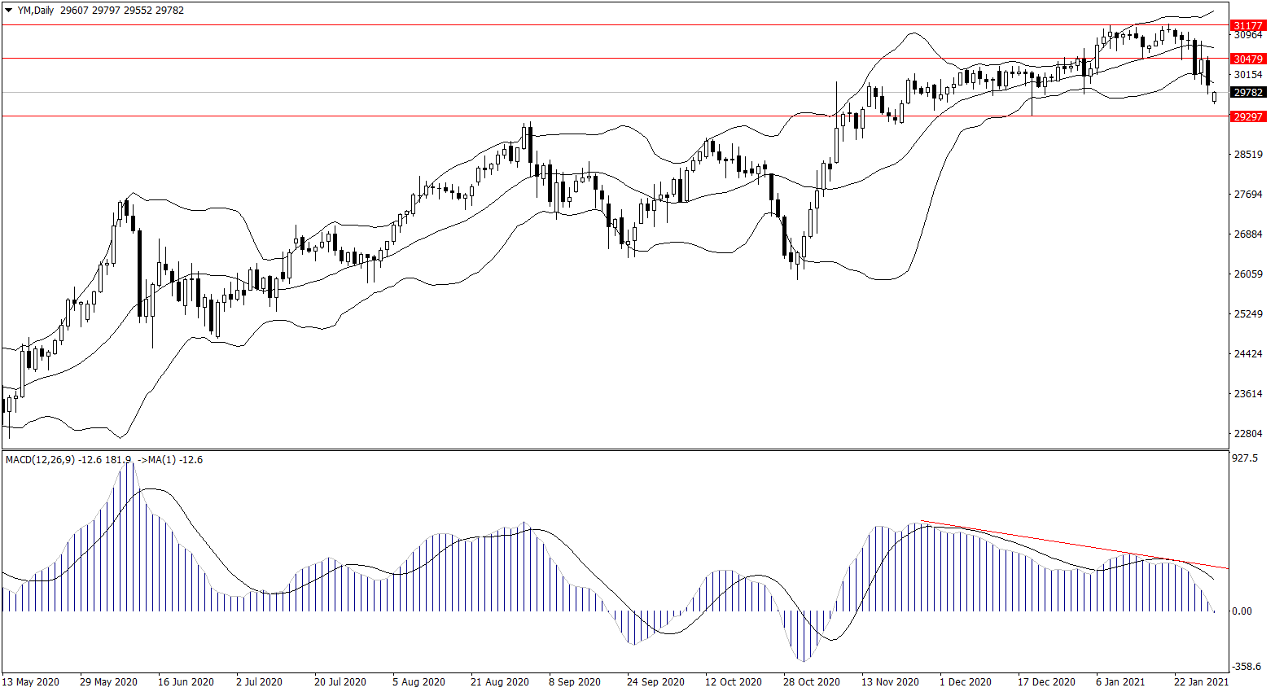Click the MACD(12,26,9) indicator label
This screenshot has height=692, width=1275.
[40, 460]
